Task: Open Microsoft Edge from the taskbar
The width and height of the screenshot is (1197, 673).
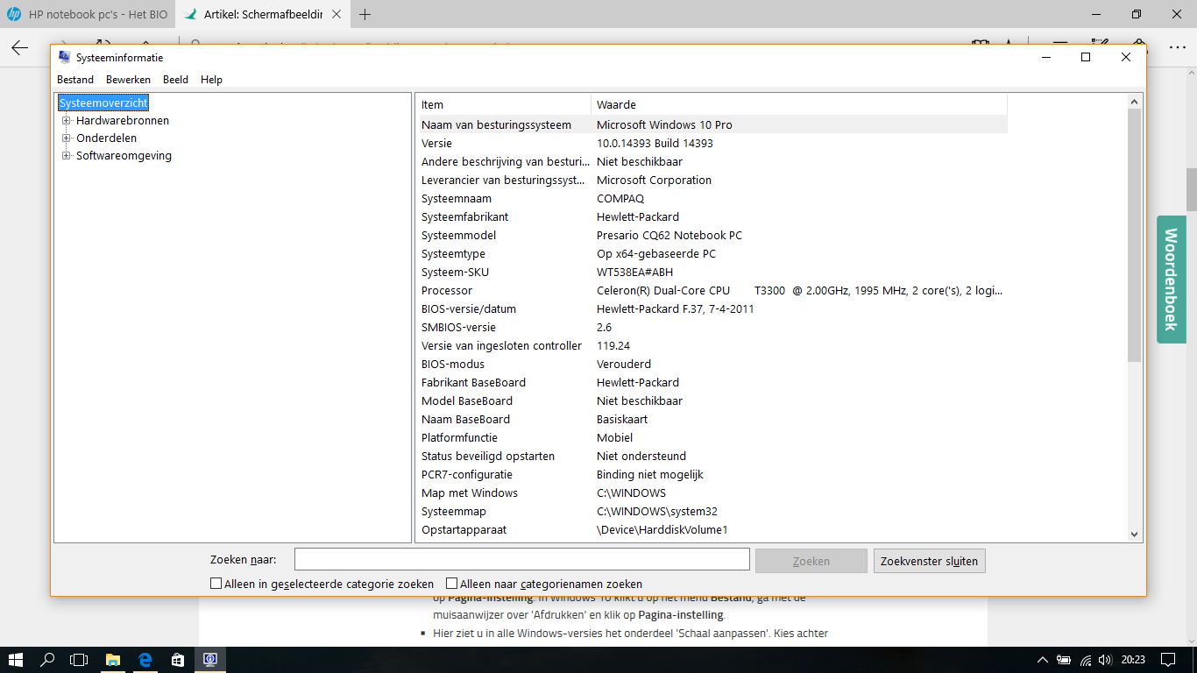Action: (145, 662)
